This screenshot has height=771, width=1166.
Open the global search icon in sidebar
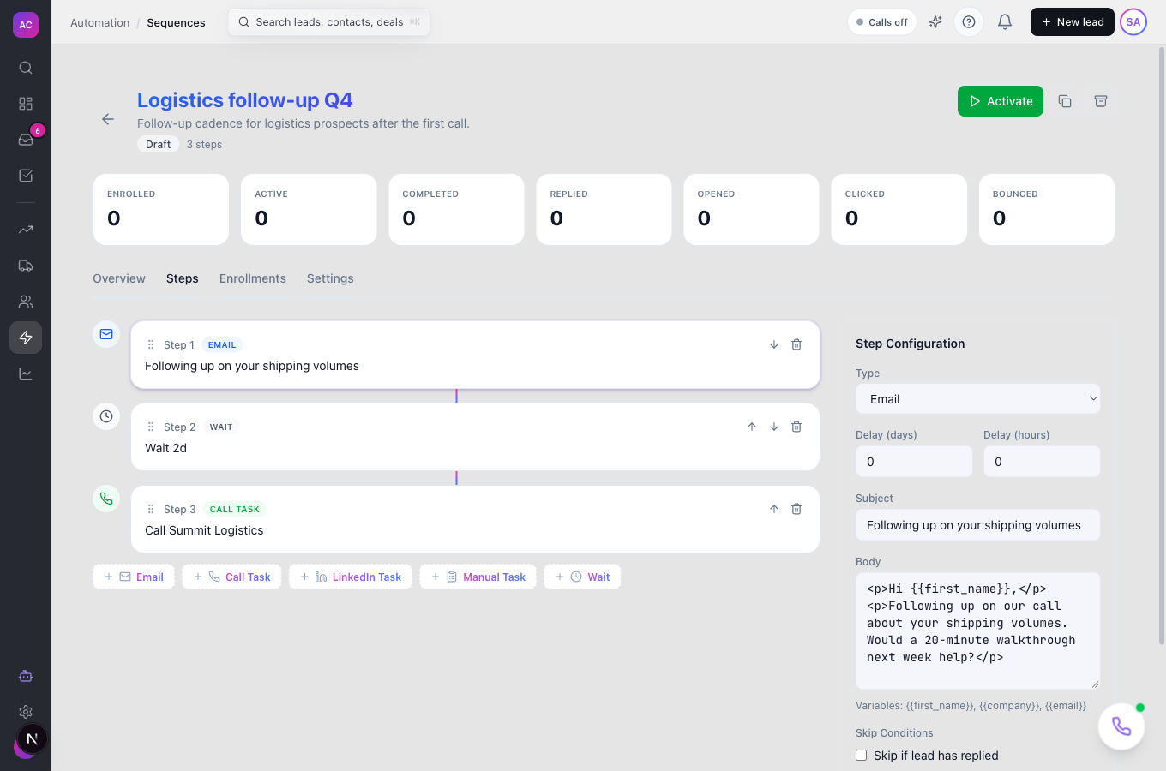(x=26, y=68)
